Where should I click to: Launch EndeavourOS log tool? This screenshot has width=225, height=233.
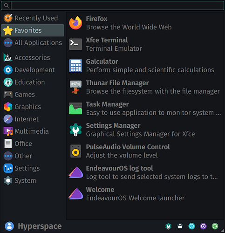click(x=144, y=172)
